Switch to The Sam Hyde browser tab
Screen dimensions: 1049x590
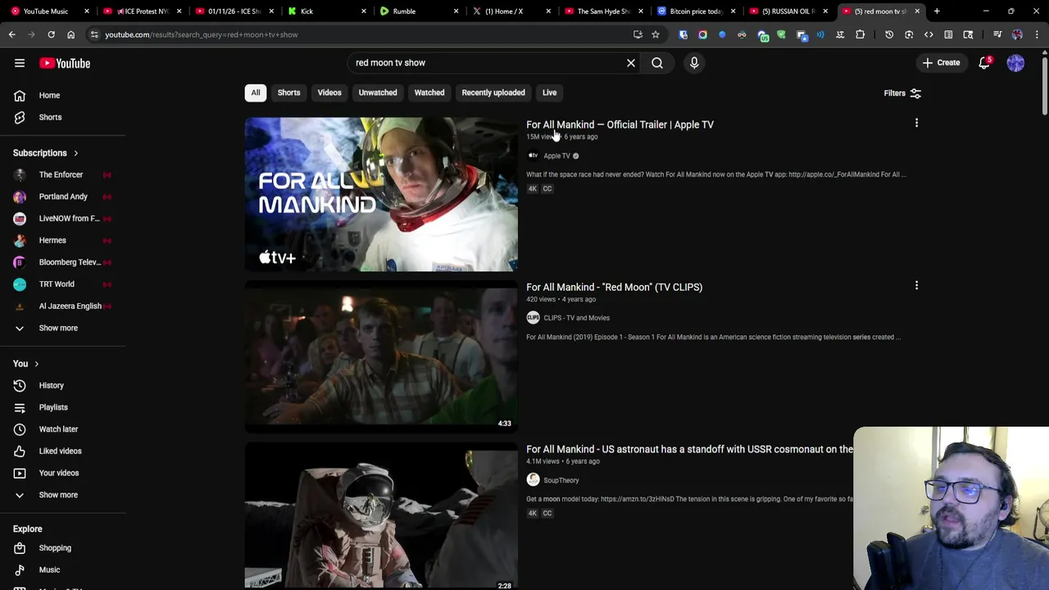click(603, 11)
